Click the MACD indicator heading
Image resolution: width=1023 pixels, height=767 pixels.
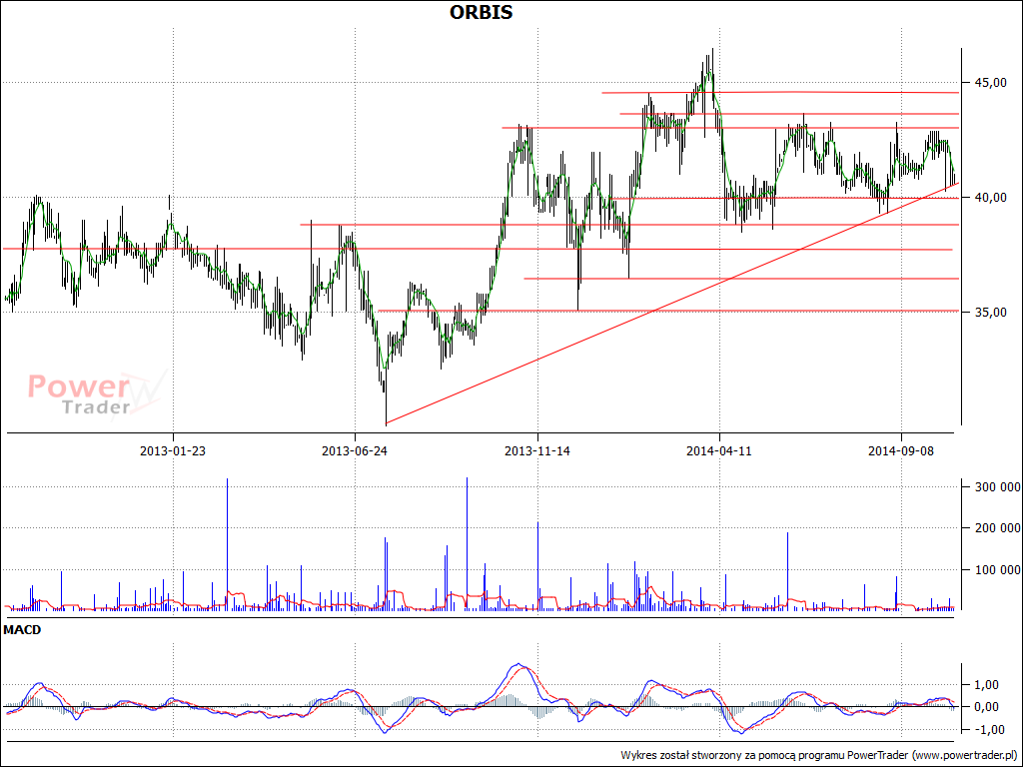22,630
